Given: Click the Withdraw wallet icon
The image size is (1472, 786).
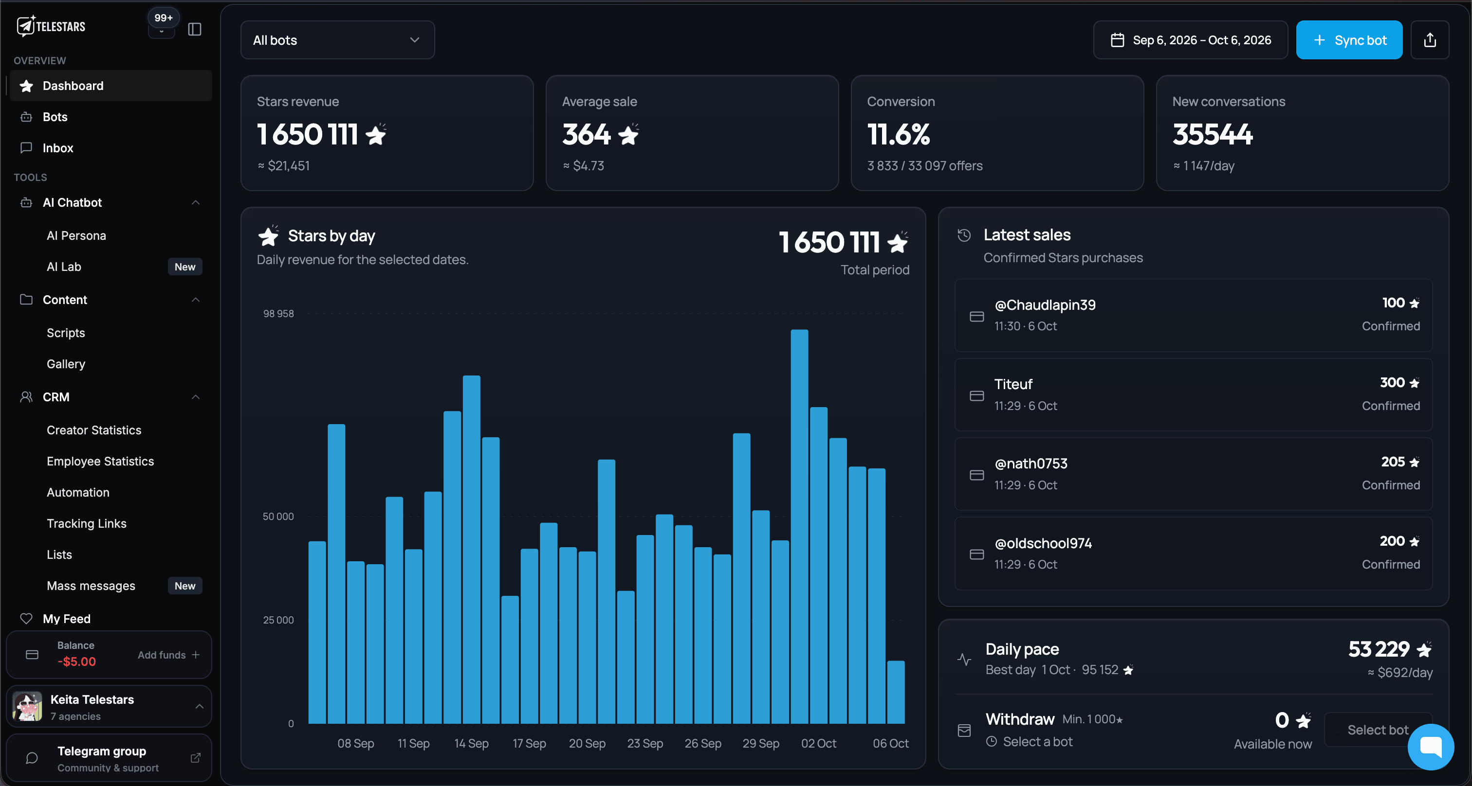Looking at the screenshot, I should 964,730.
